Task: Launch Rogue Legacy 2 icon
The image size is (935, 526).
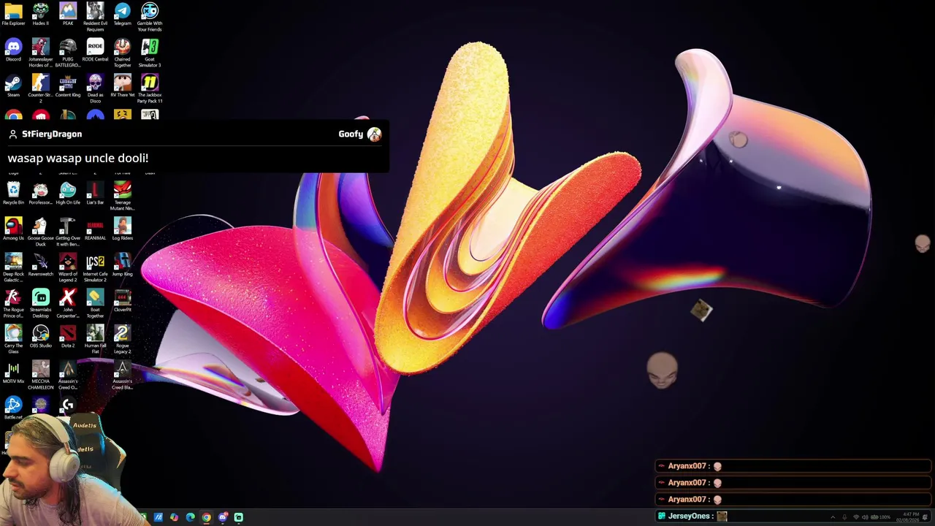Action: [x=122, y=340]
